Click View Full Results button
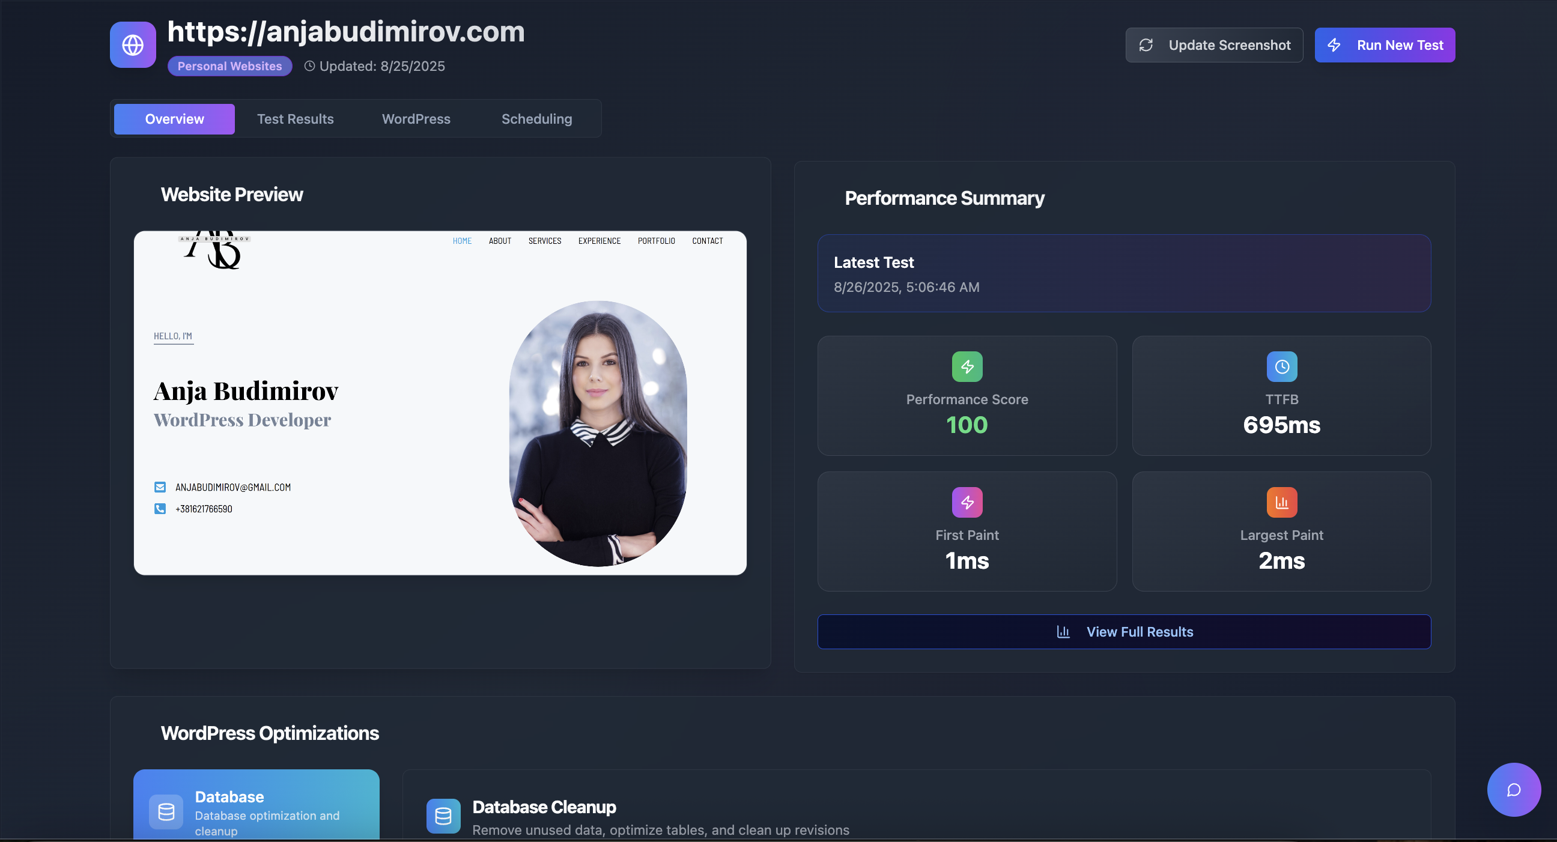Viewport: 1557px width, 842px height. click(x=1124, y=632)
